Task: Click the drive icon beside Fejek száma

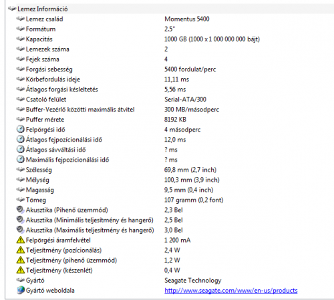Action: click(x=21, y=59)
